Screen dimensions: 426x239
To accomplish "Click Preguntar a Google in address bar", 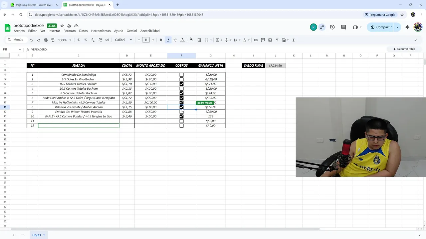I will [380, 15].
